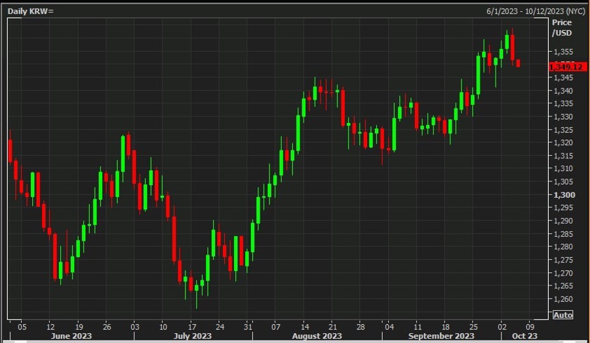
Task: Click the 1,275 price axis label
Action: tap(563, 260)
